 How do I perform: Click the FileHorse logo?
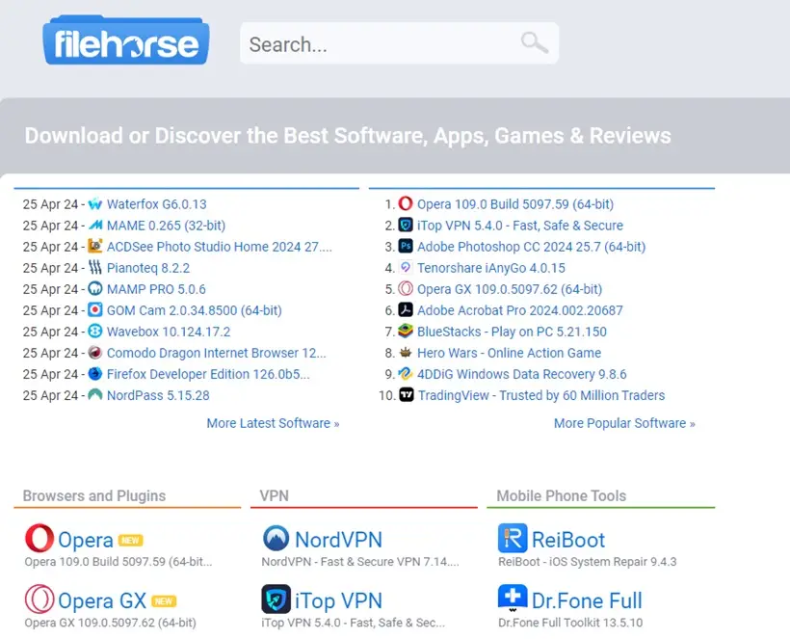coord(126,40)
